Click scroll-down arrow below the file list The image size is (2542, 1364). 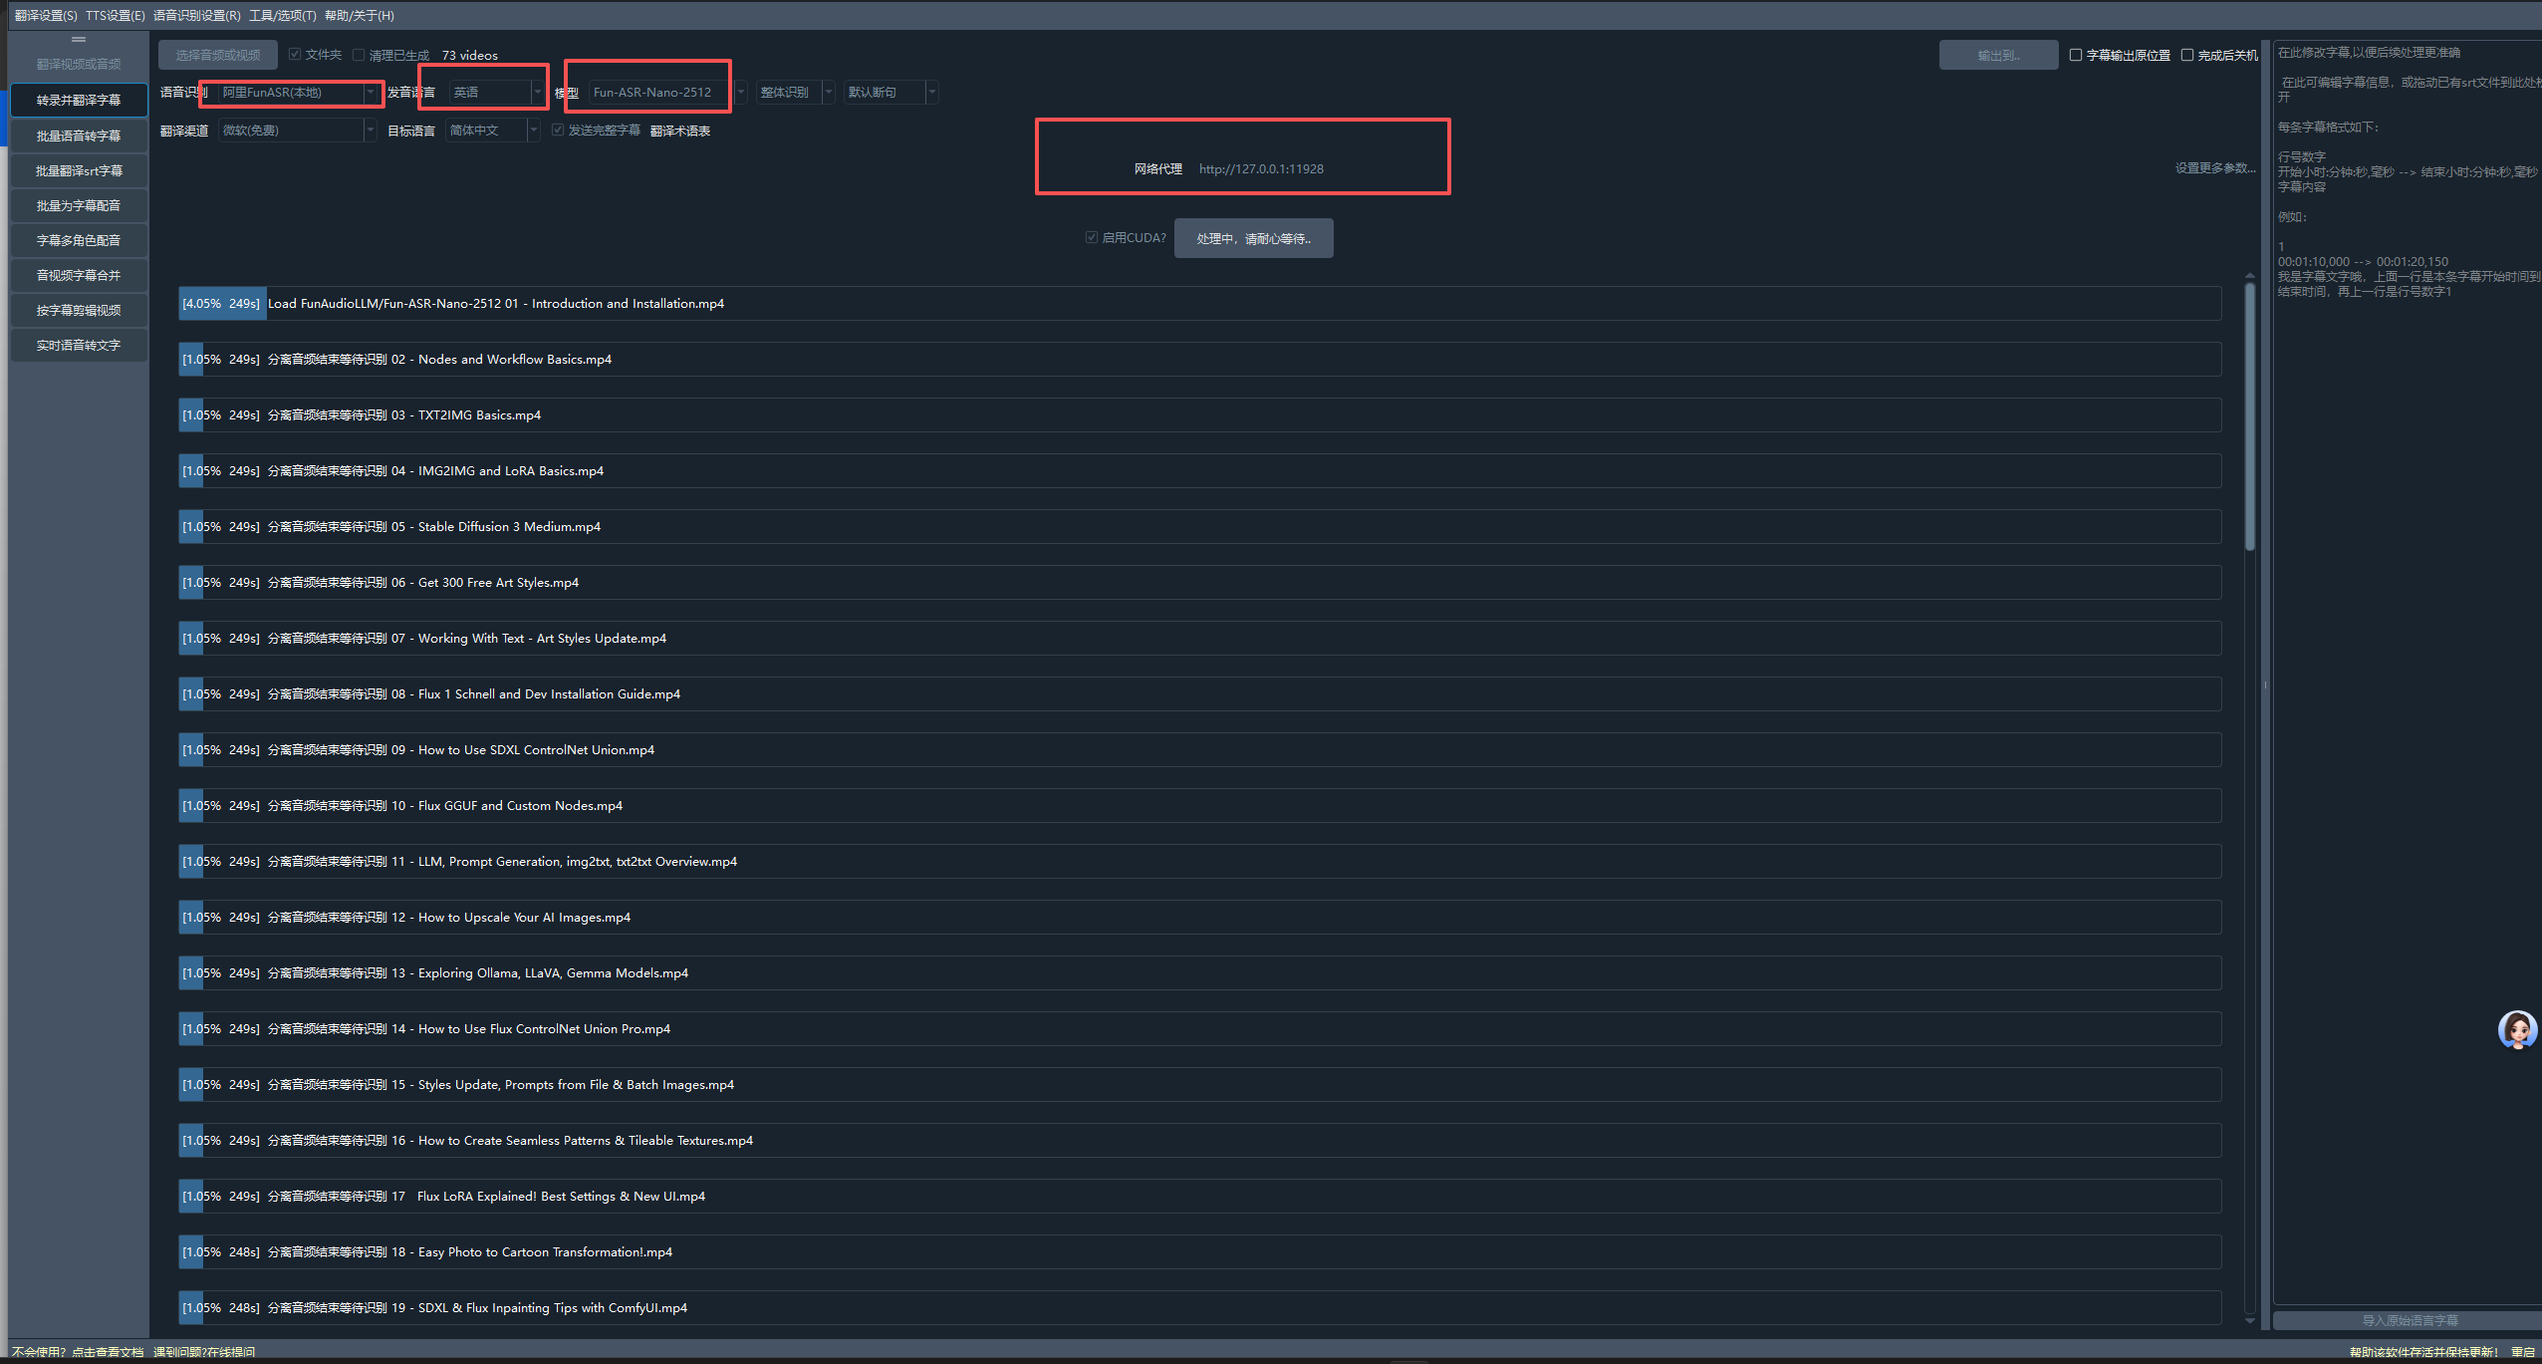click(x=2249, y=1321)
